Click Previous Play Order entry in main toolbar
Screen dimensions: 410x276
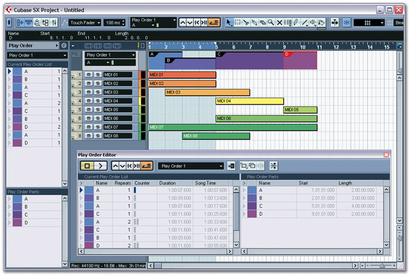tap(183, 23)
